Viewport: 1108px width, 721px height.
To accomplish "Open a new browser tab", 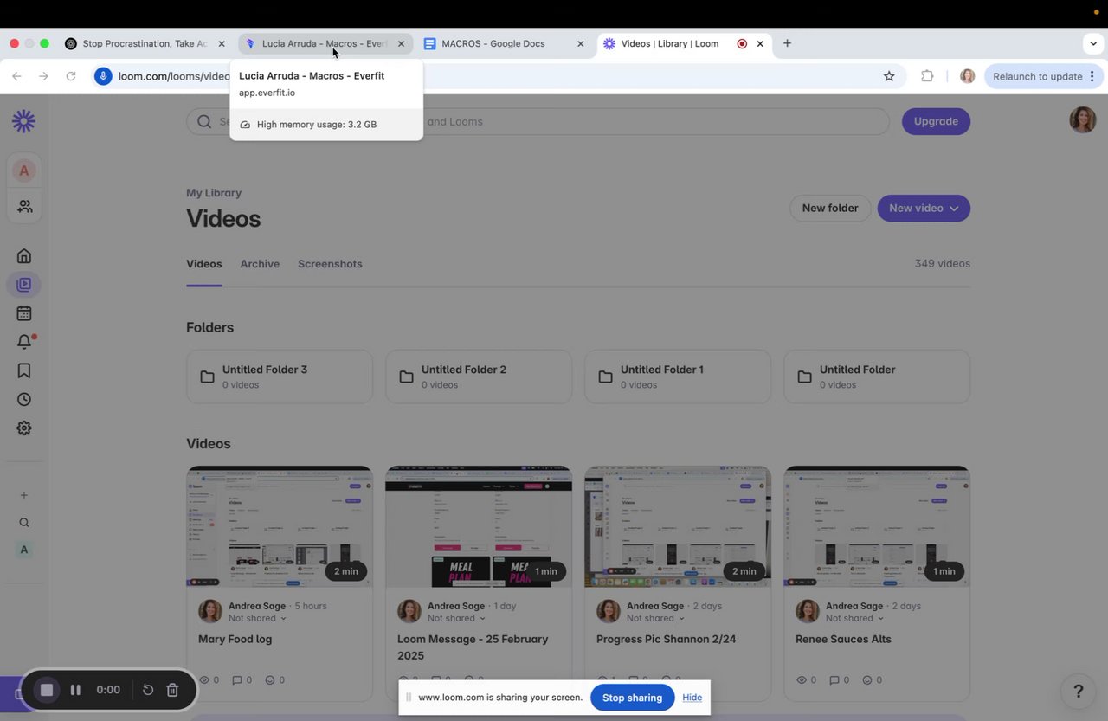I will (x=787, y=43).
